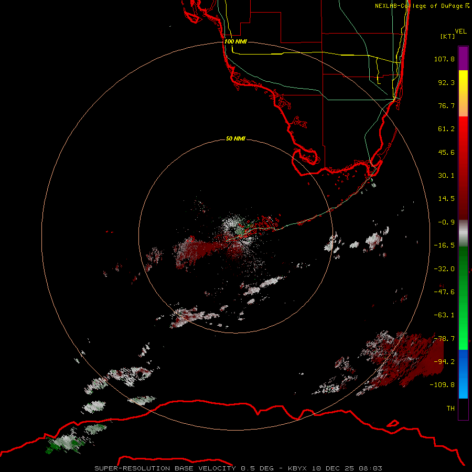The width and height of the screenshot is (472, 472).
Task: Click the 100 NMI range ring label
Action: tap(235, 41)
